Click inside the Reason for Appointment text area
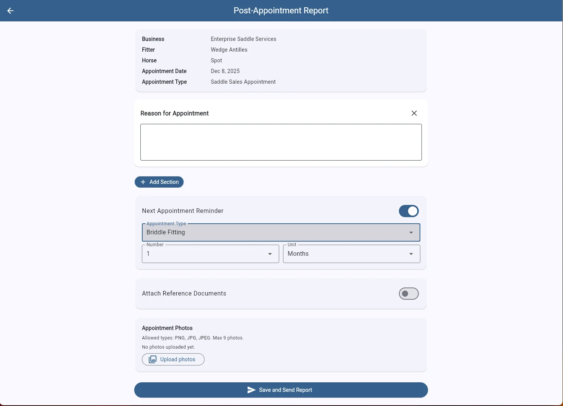 281,142
